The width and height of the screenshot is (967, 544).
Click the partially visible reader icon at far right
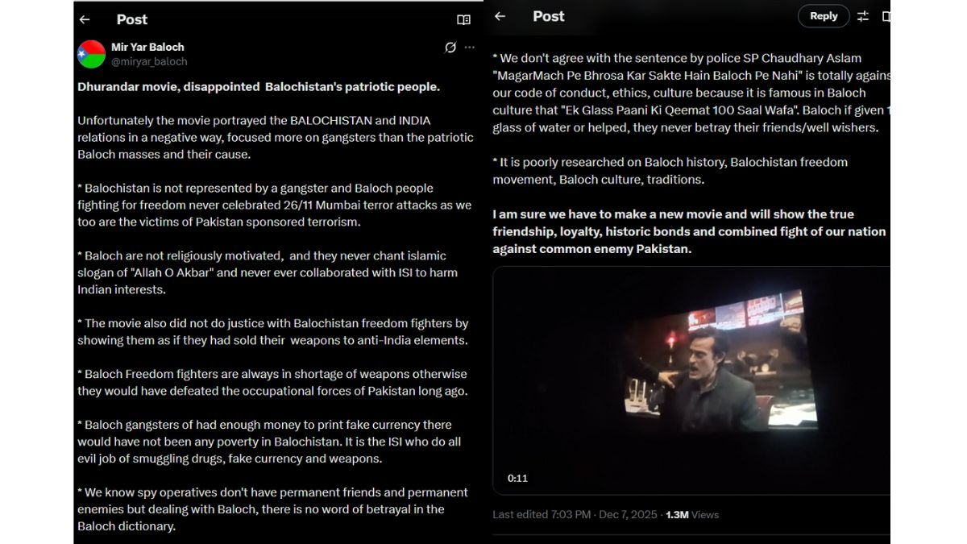[886, 16]
